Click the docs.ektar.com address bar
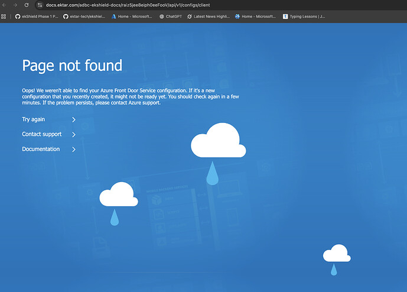The width and height of the screenshot is (407, 292). 177,5
